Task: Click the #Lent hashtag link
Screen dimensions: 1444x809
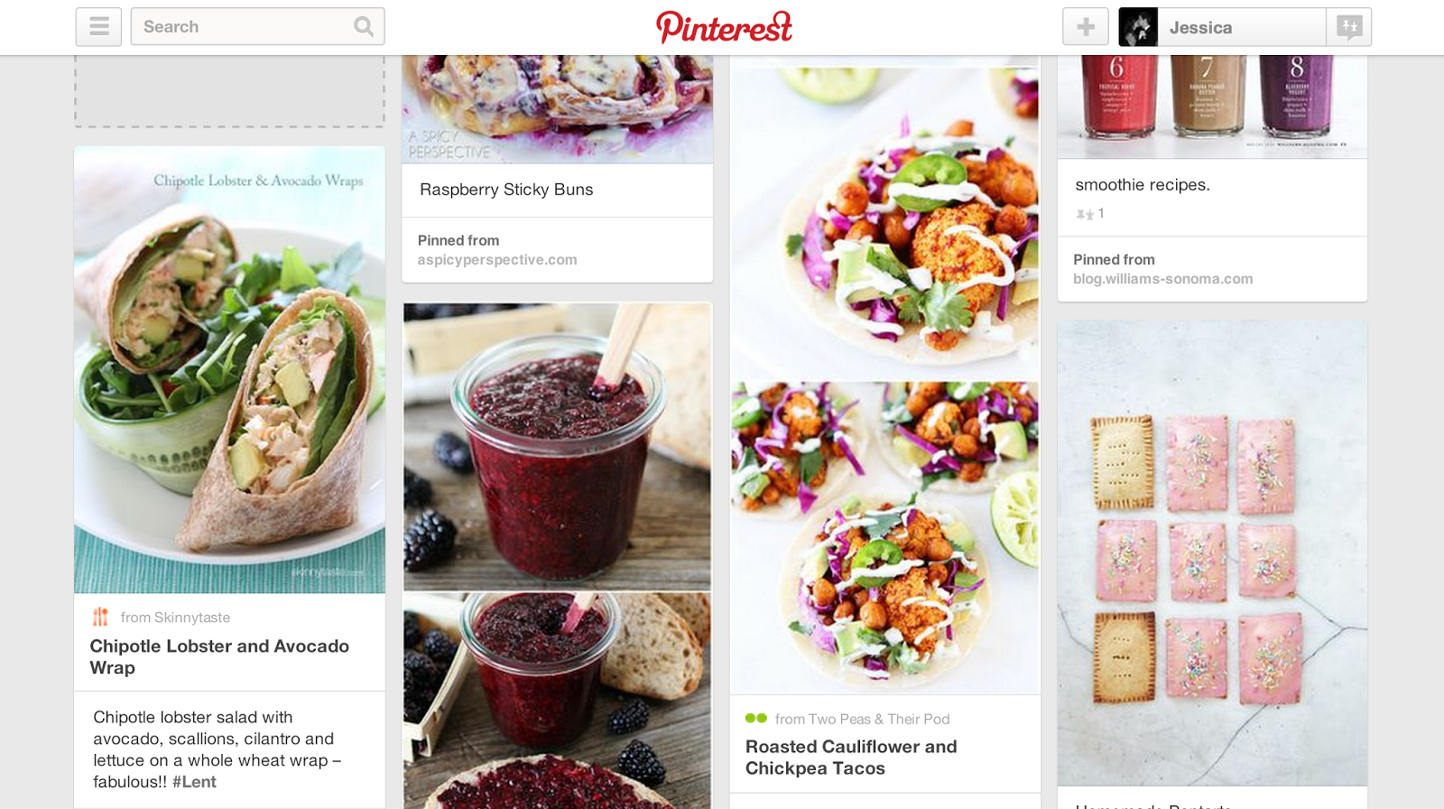Action: (x=194, y=782)
